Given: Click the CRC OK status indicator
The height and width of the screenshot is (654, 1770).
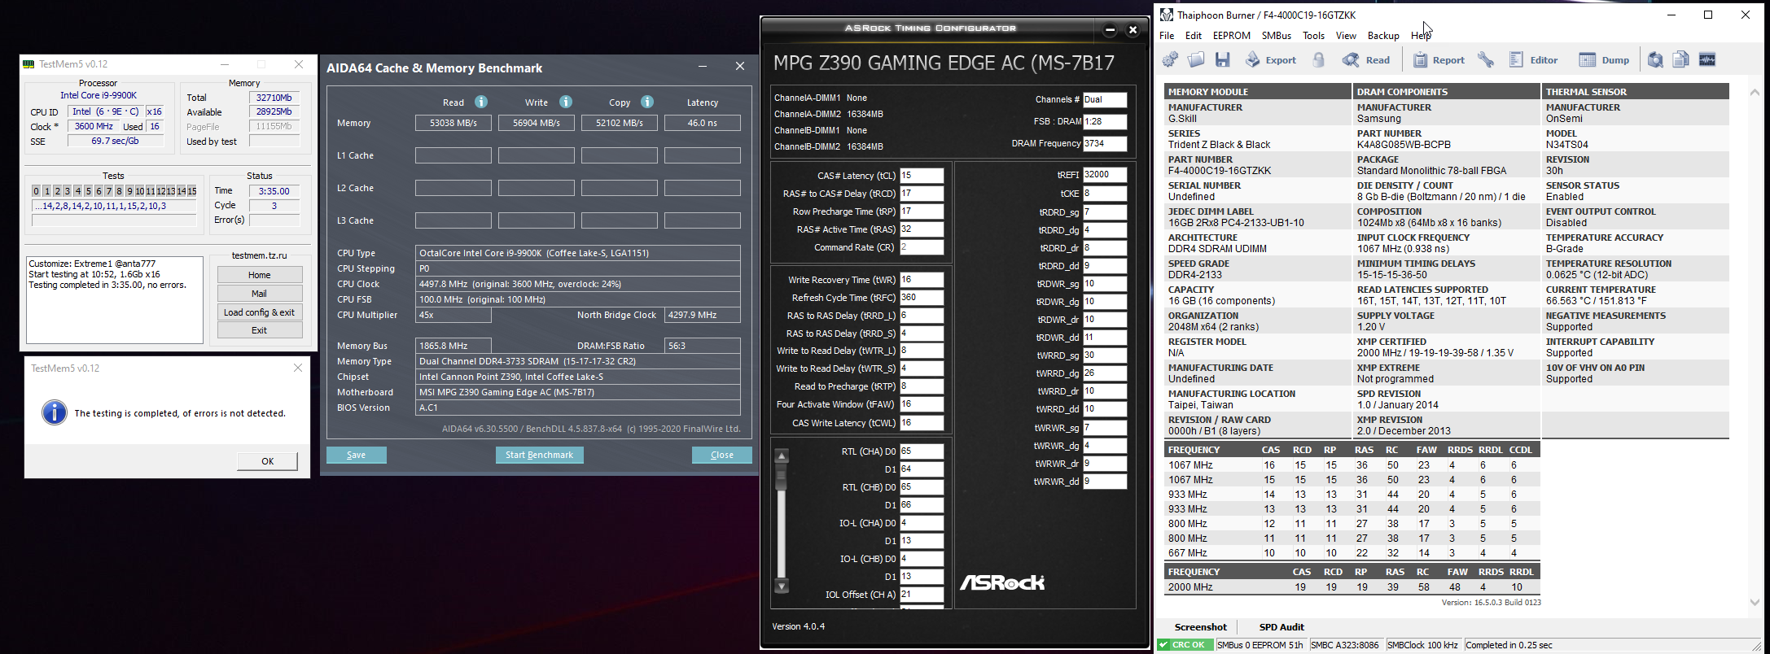Looking at the screenshot, I should click(1186, 645).
